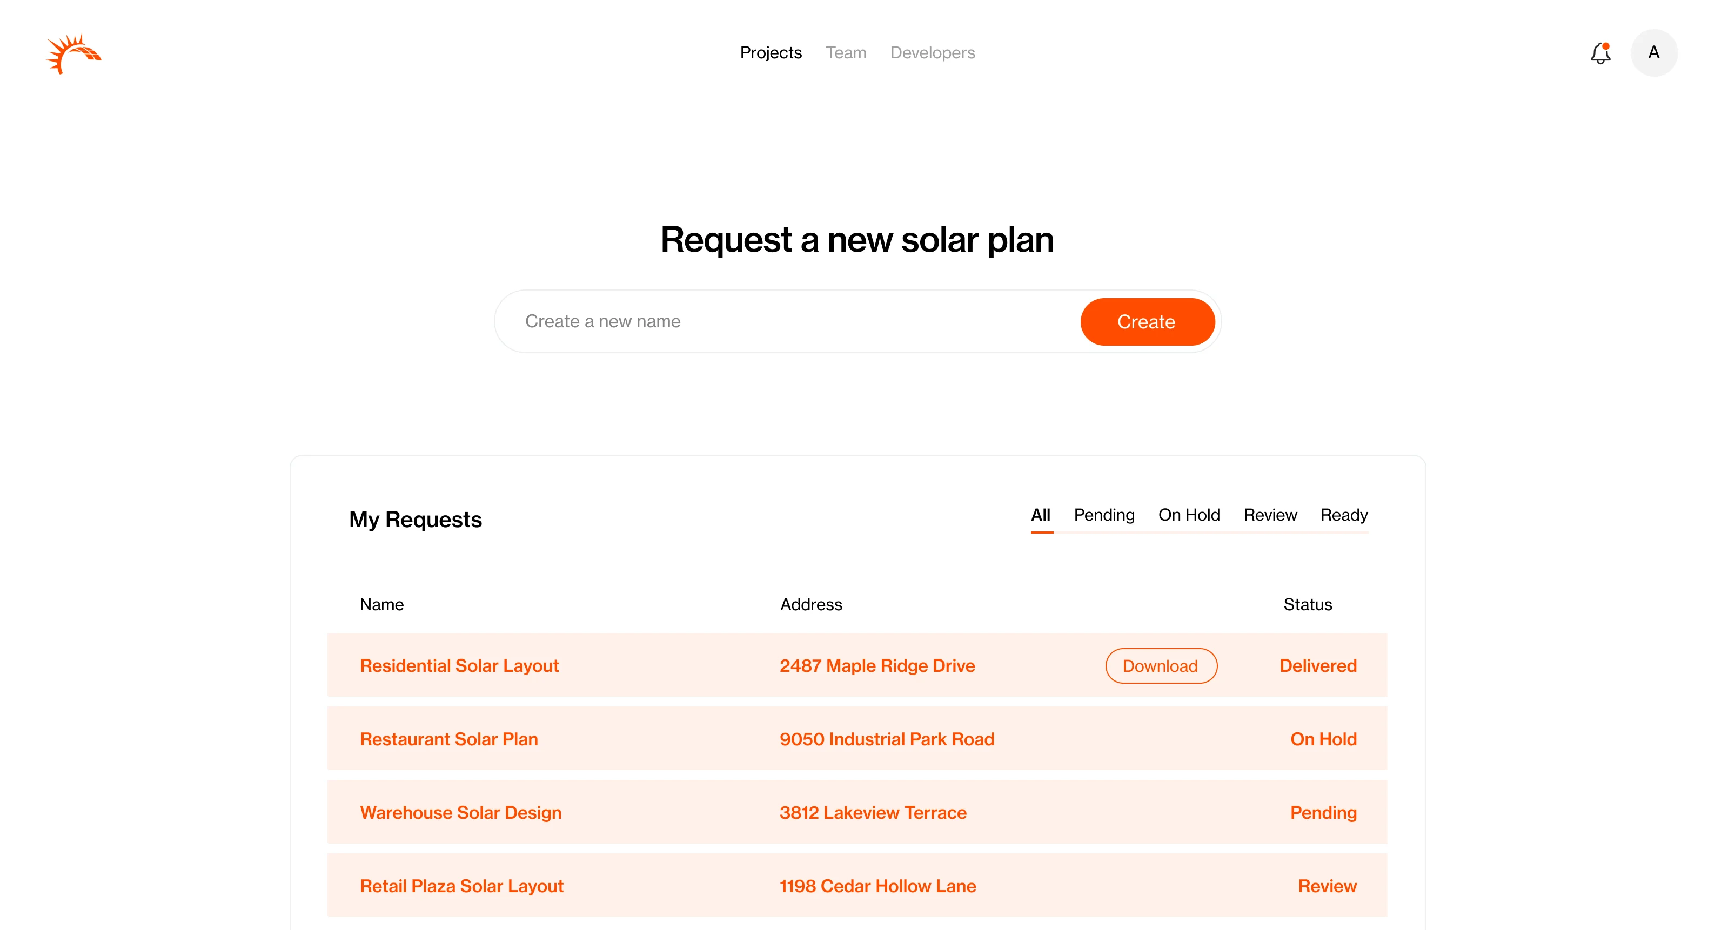Click the Name column header
Image resolution: width=1715 pixels, height=930 pixels.
(x=381, y=605)
